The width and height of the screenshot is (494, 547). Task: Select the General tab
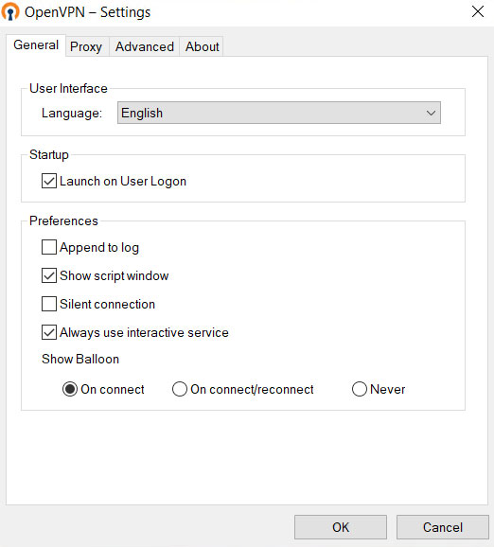[36, 45]
